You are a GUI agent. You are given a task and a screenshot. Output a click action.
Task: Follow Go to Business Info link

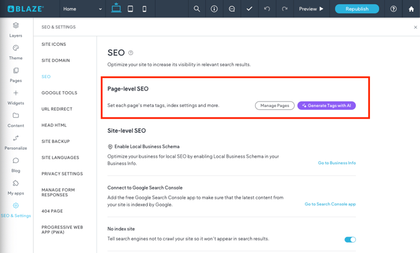click(x=336, y=163)
